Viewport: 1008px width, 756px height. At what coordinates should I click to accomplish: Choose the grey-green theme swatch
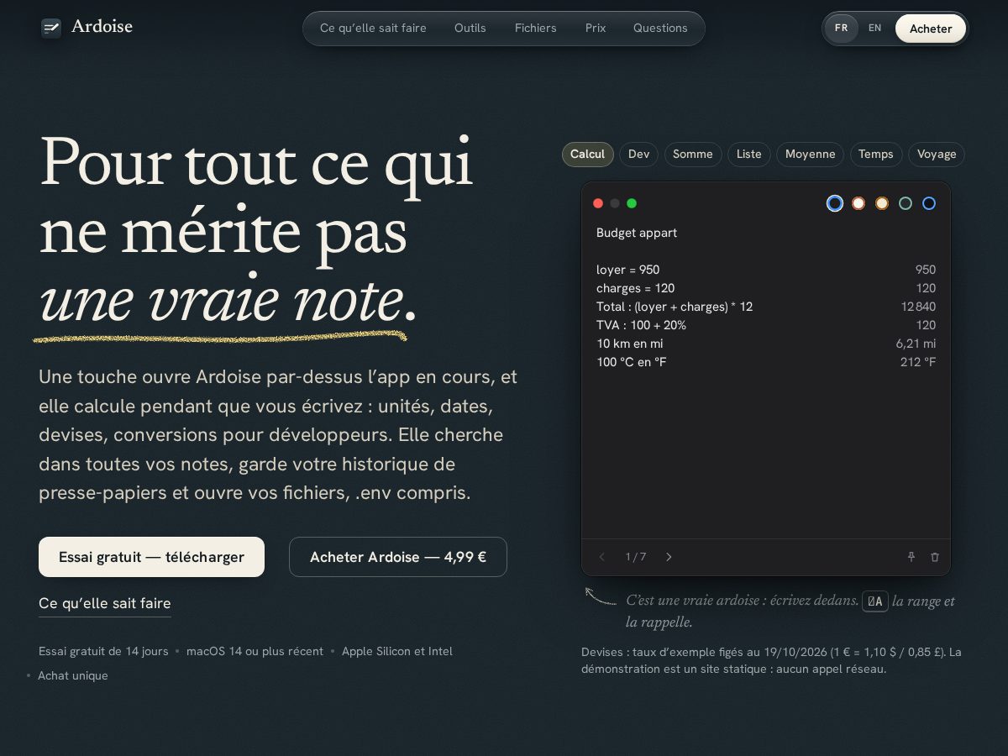point(906,203)
